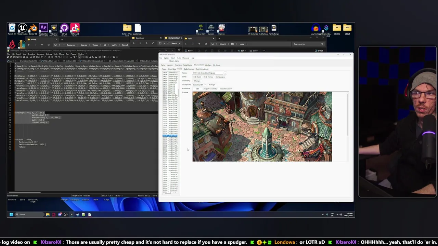The height and width of the screenshot is (246, 438).
Task: Open the Tetra Master tab
Action: (188, 65)
